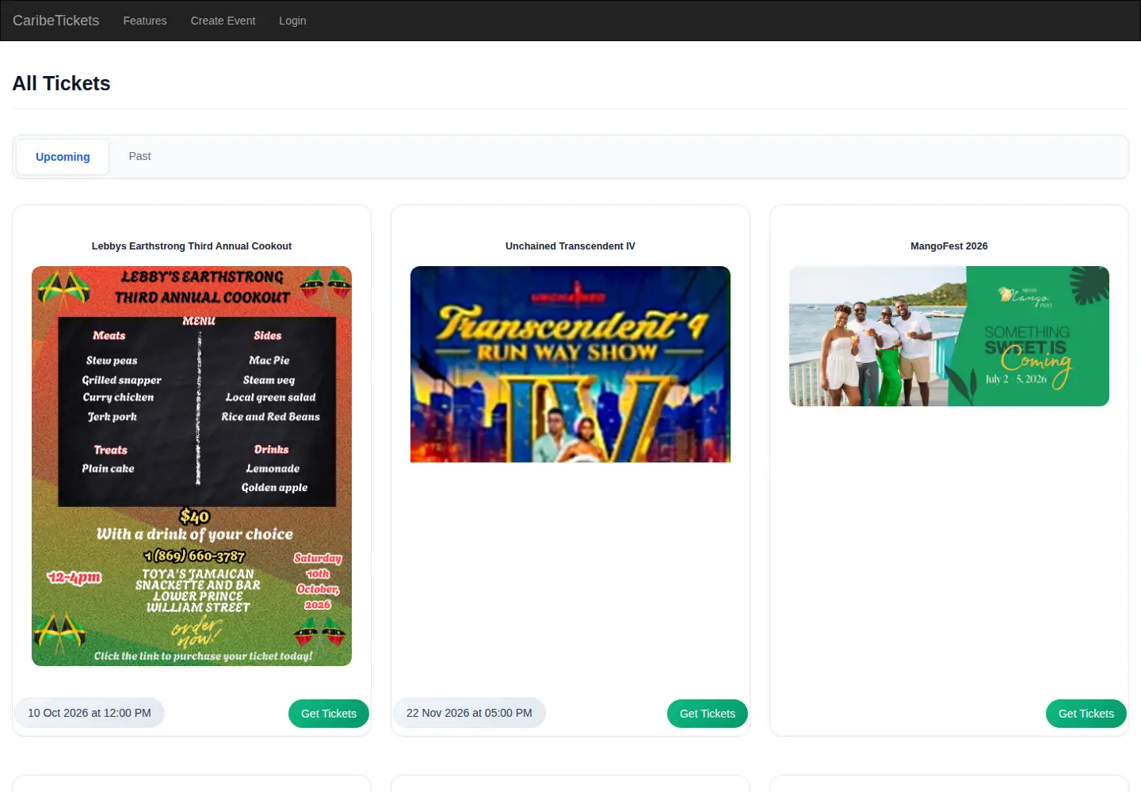
Task: Go to Create Event page
Action: tap(223, 21)
